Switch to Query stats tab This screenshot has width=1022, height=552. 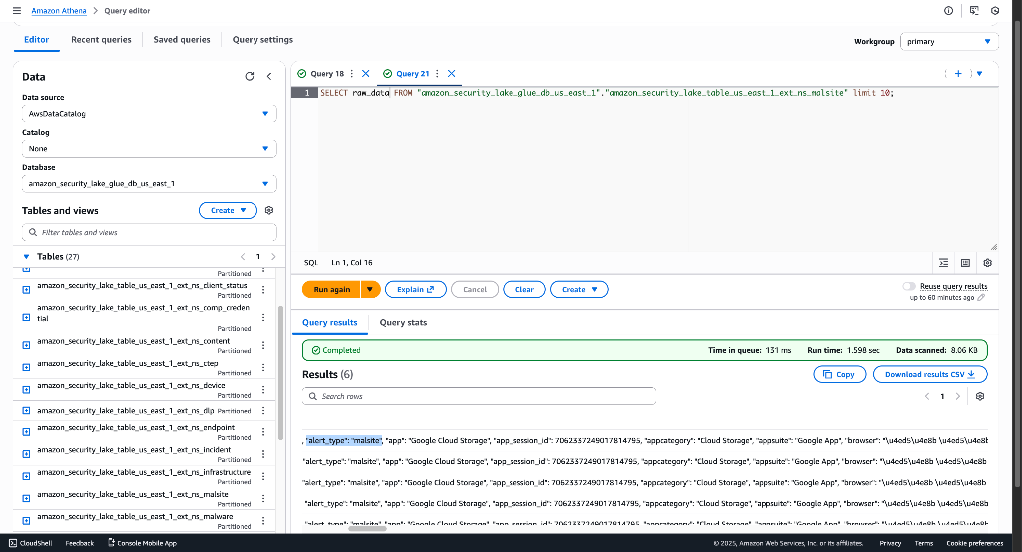click(403, 323)
